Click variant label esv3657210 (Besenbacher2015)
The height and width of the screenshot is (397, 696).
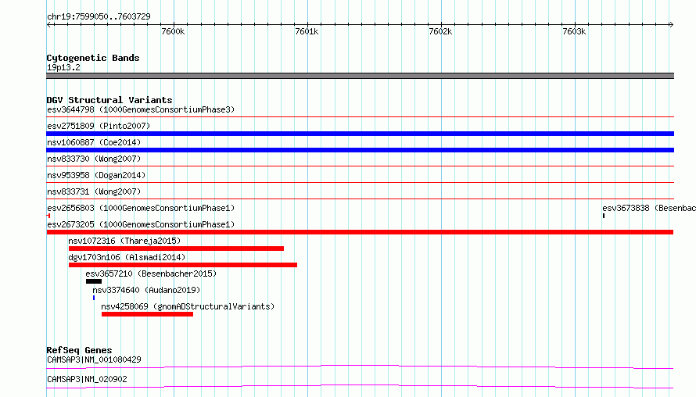click(151, 274)
